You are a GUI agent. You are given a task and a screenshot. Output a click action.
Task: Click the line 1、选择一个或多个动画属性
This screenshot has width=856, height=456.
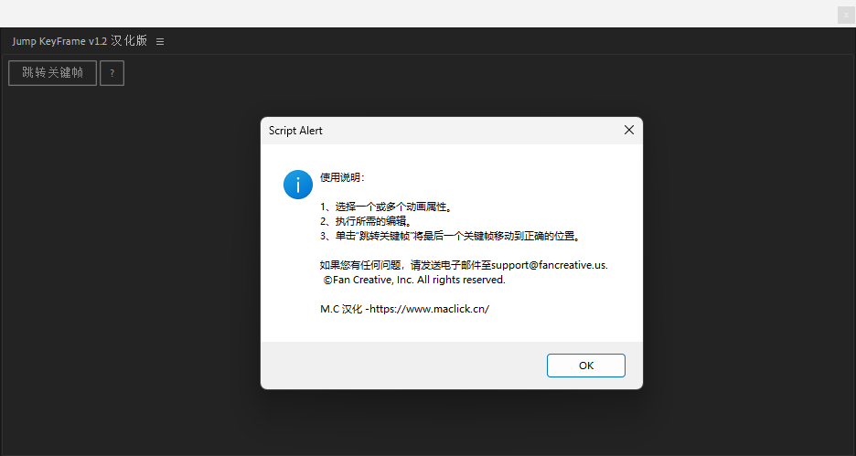pyautogui.click(x=387, y=207)
